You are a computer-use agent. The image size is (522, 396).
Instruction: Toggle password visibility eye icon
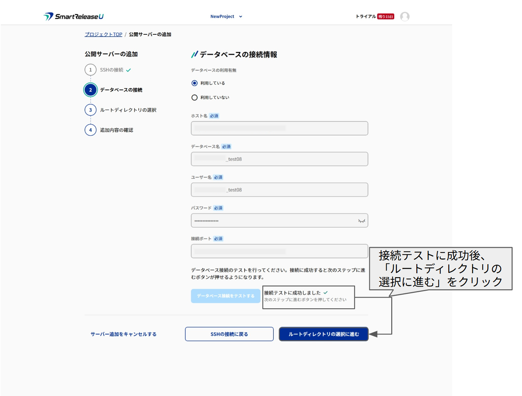pos(361,221)
